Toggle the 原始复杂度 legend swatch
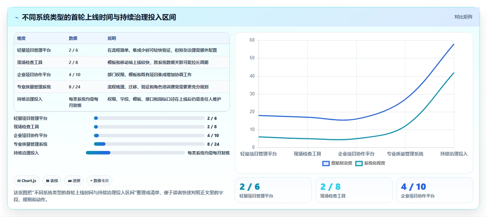Viewport: 487px width, 217px height. tap(326, 163)
